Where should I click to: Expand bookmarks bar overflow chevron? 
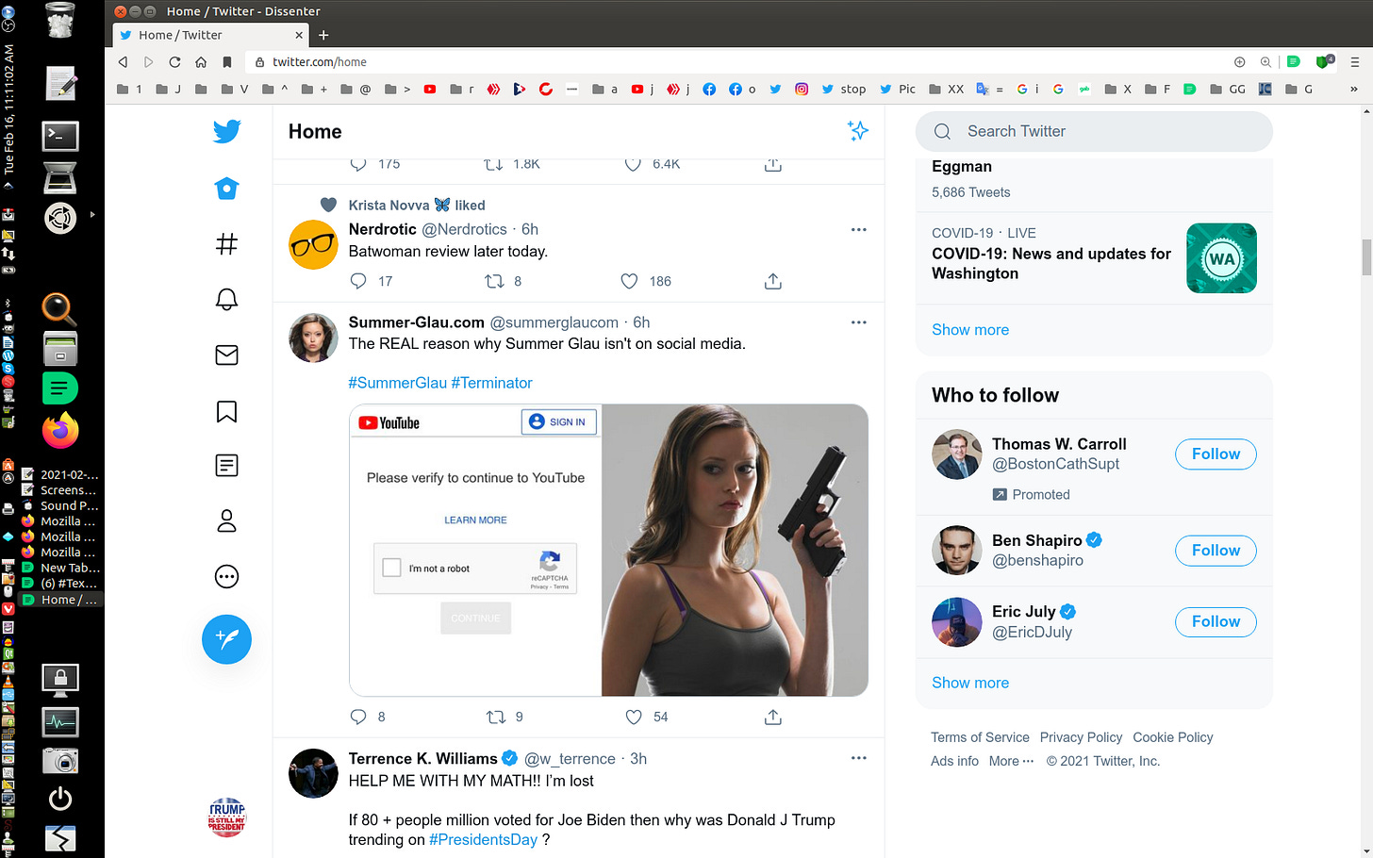pos(1353,90)
